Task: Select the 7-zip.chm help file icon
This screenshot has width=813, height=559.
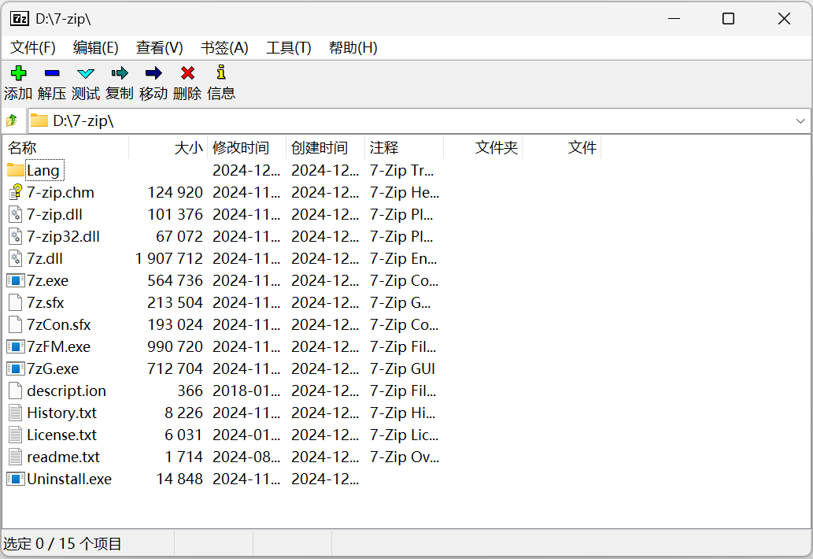Action: 16,192
